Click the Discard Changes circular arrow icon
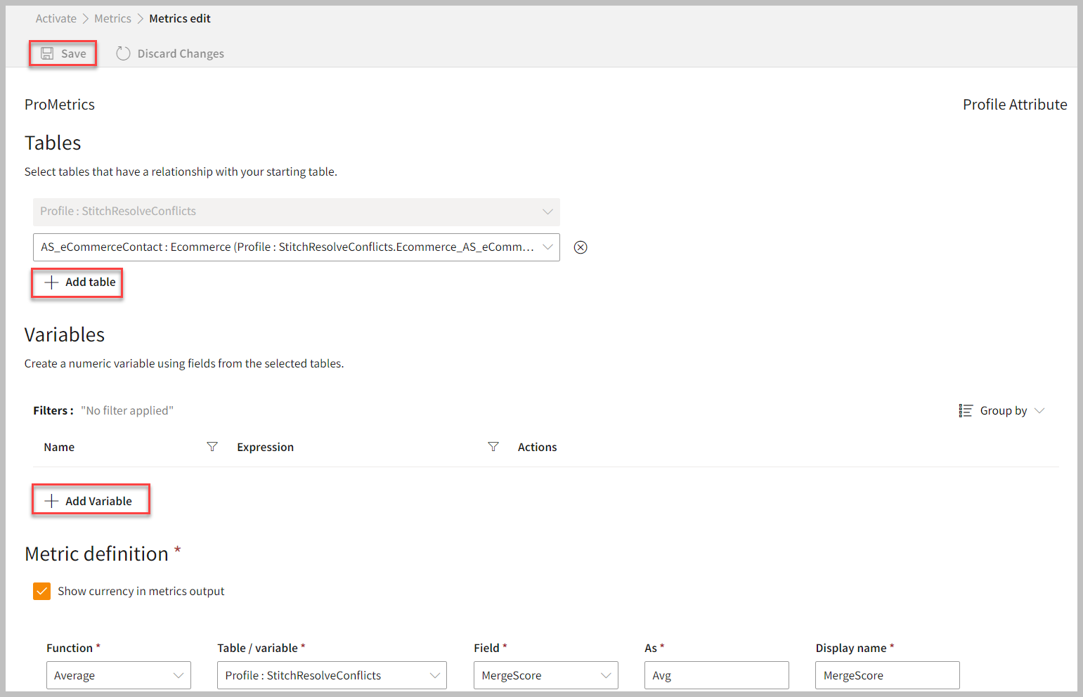This screenshot has width=1083, height=697. [x=123, y=53]
